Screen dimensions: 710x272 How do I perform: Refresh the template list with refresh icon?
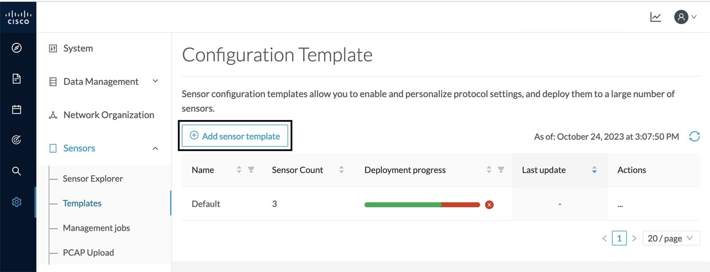pyautogui.click(x=694, y=136)
